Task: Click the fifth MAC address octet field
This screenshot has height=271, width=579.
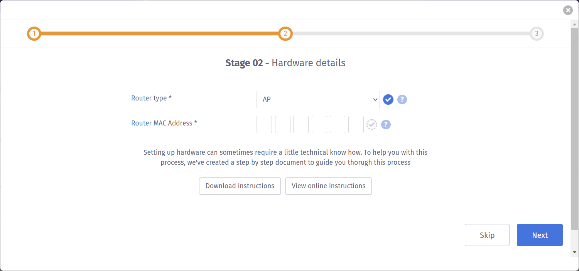Action: click(x=338, y=125)
